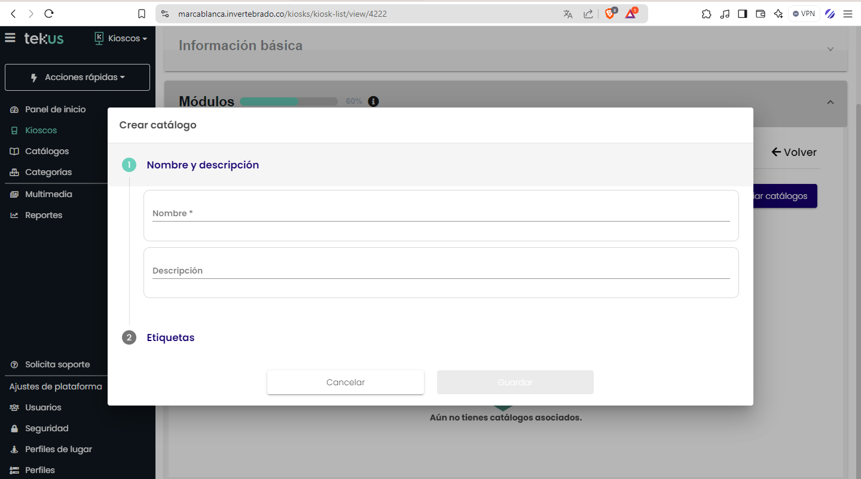Click the browser reload icon

49,14
